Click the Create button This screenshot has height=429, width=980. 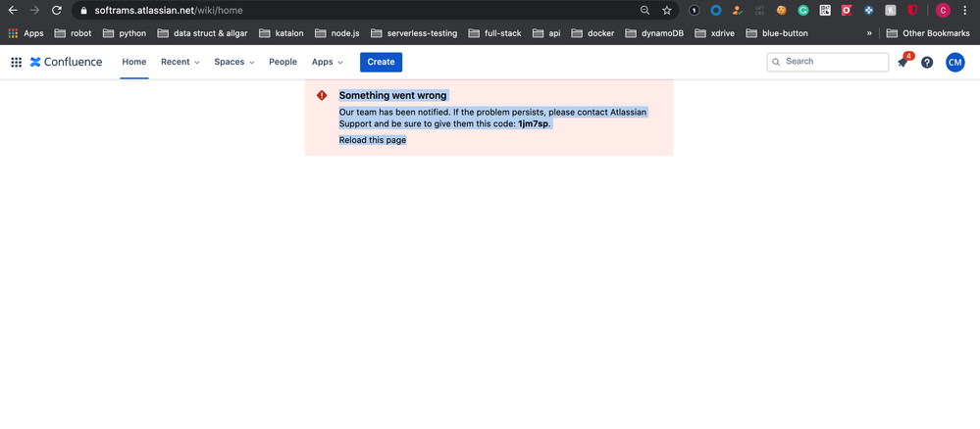pos(382,62)
